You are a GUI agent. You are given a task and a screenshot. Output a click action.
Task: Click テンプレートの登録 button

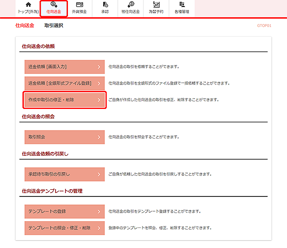tap(65, 211)
